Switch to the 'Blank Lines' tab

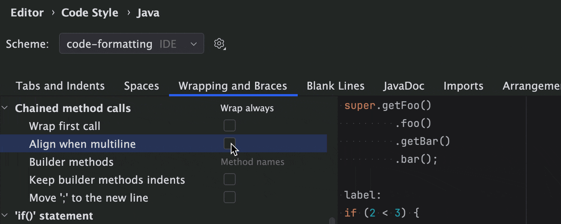(335, 86)
